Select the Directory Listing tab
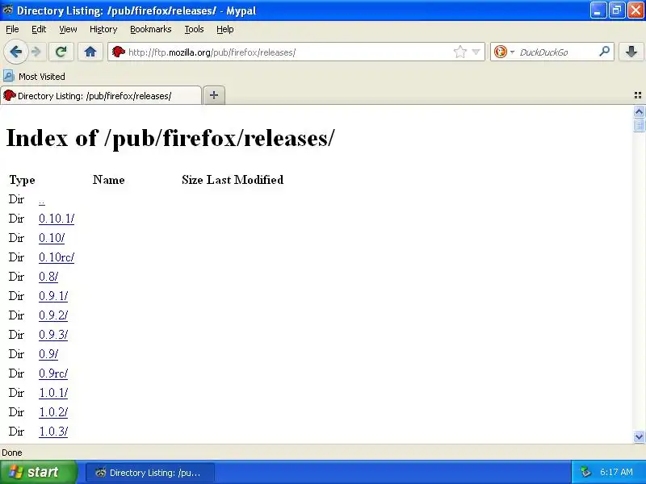 (x=101, y=96)
